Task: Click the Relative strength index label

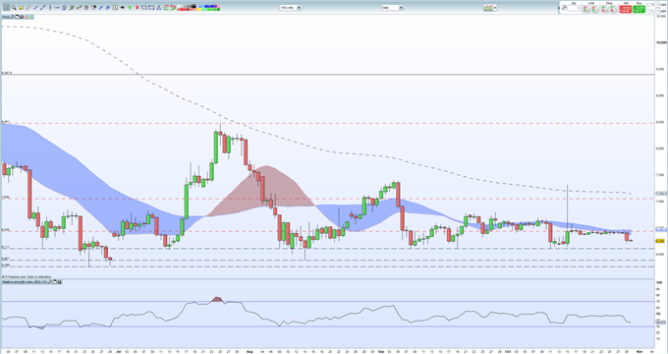Action: click(x=25, y=282)
